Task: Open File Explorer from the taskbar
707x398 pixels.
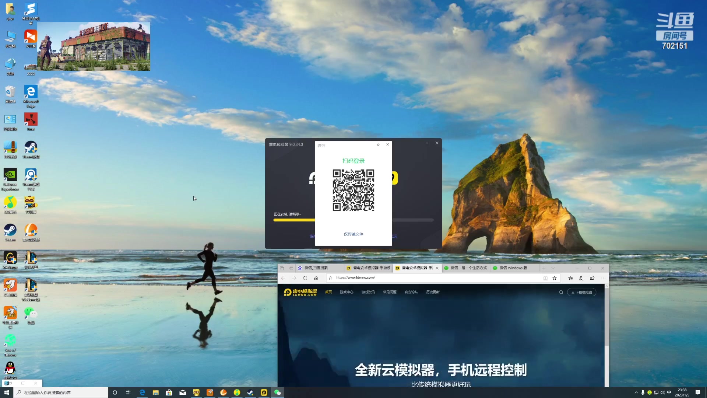Action: 156,392
